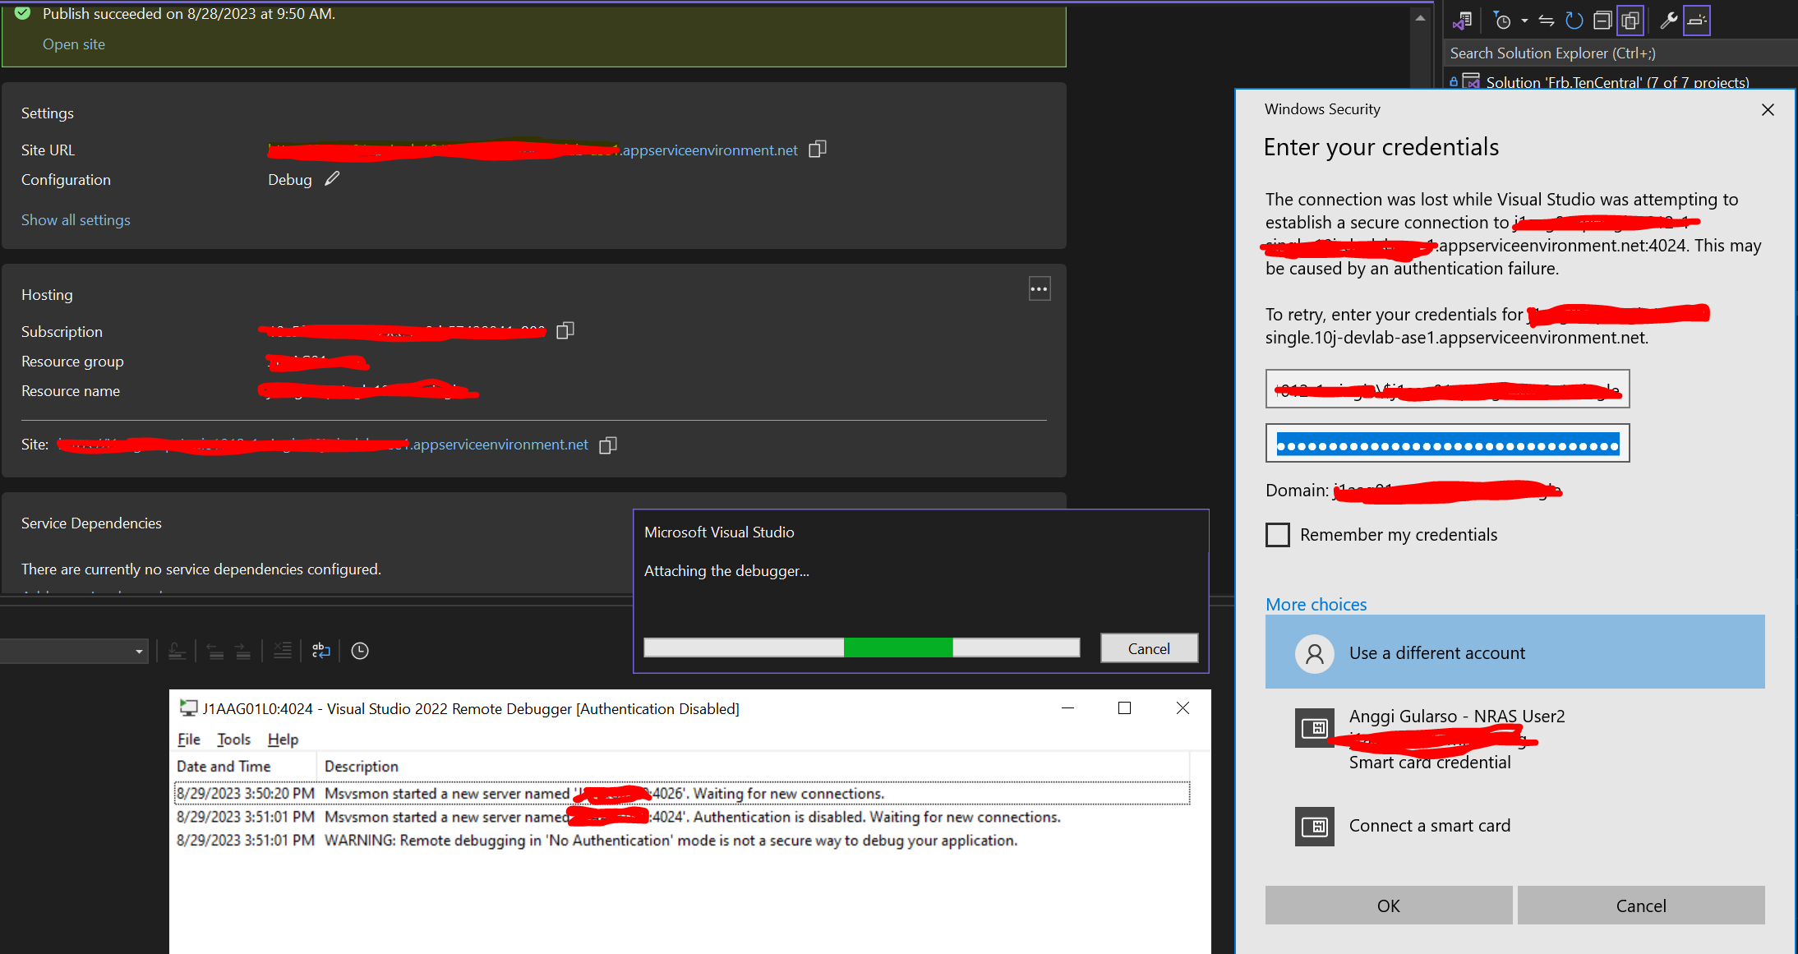The height and width of the screenshot is (954, 1798).
Task: Open Properties wrench icon in Solution Explorer
Action: coord(1668,21)
